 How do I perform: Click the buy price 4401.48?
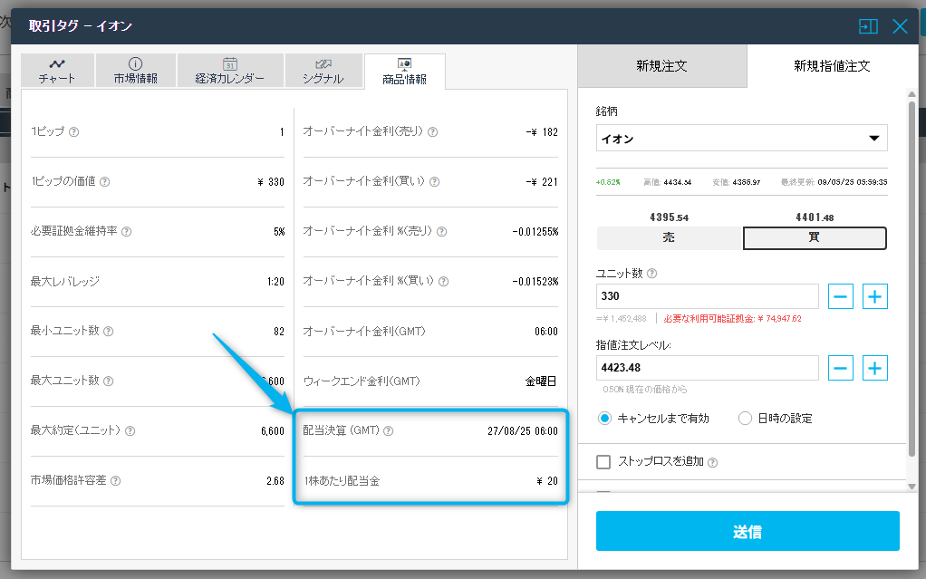[x=815, y=217]
